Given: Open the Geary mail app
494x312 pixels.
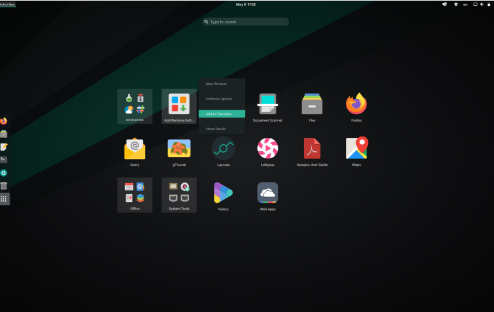Looking at the screenshot, I should click(x=135, y=151).
